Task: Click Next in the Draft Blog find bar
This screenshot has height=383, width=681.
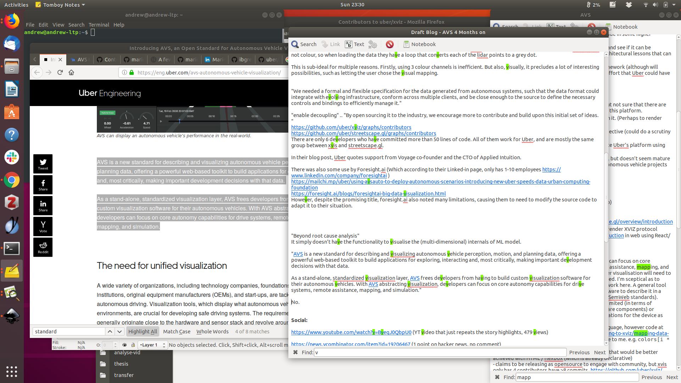Action: (x=599, y=352)
